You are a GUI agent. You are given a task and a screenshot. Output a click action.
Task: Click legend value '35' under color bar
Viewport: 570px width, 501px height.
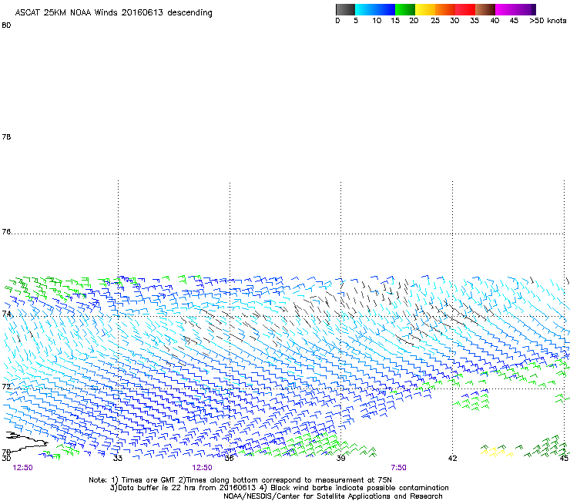pyautogui.click(x=474, y=21)
